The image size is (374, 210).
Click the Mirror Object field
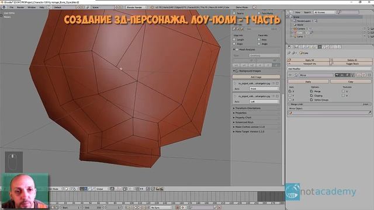[330, 113]
